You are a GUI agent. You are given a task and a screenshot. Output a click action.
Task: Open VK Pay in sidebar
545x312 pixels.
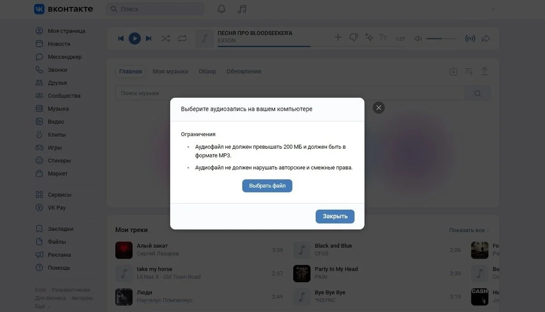51,208
